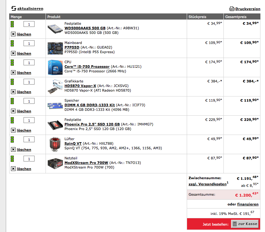The height and width of the screenshot is (232, 265).
Task: Click the delete X icon for Core i5-750
Action: tap(13, 73)
